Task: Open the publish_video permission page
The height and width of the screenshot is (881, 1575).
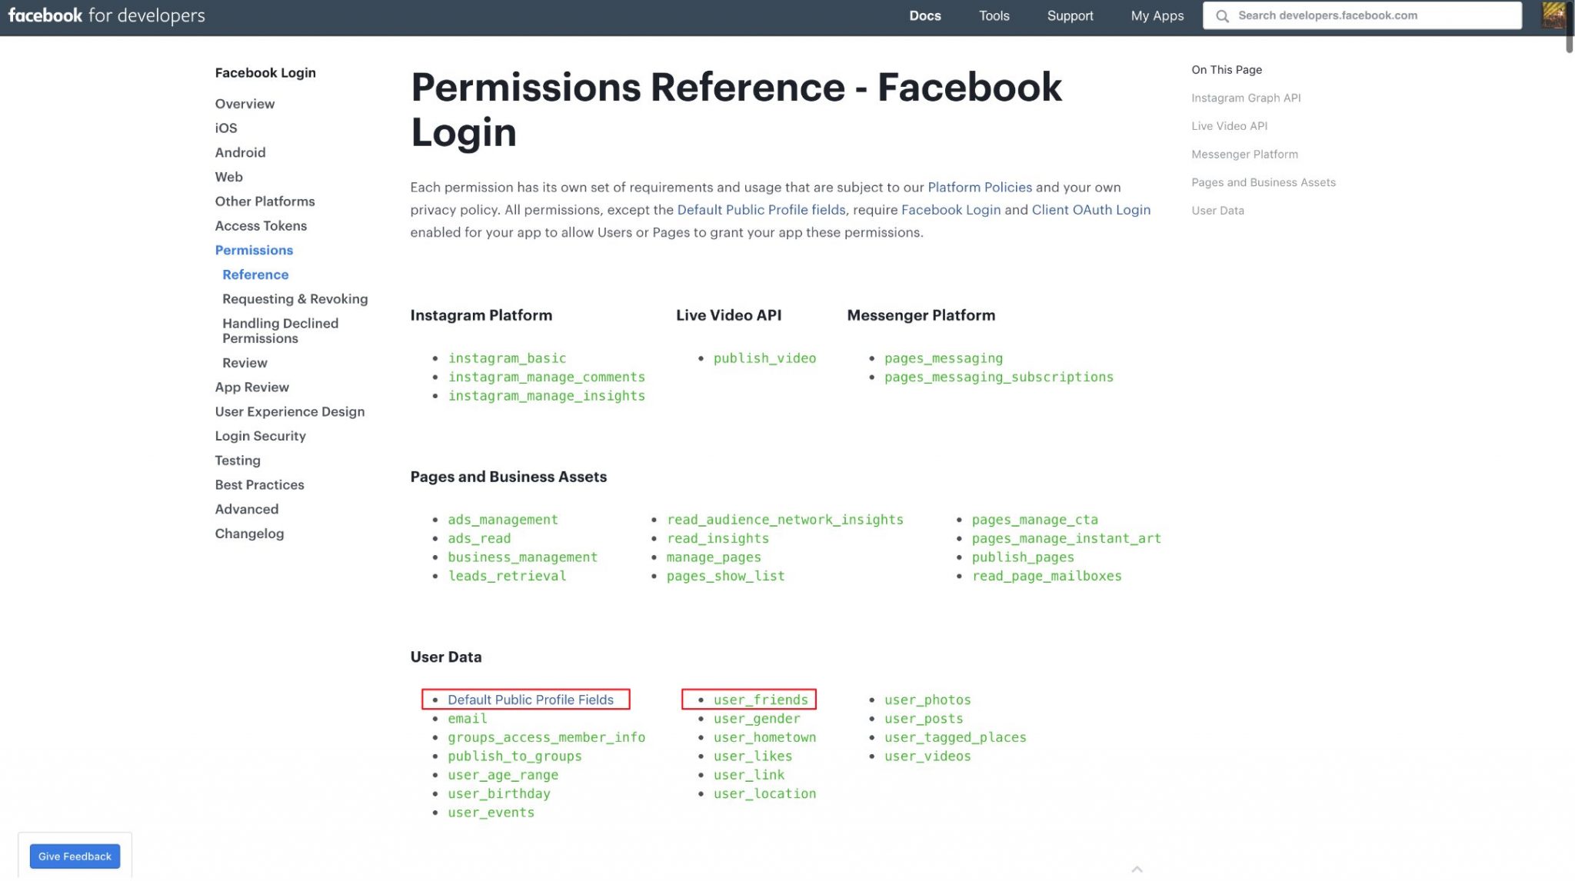Action: tap(764, 357)
